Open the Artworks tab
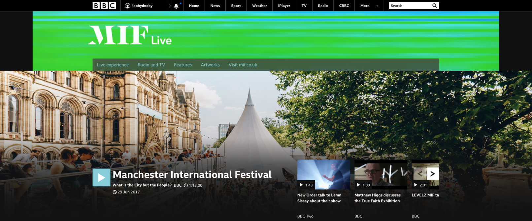 coord(210,65)
